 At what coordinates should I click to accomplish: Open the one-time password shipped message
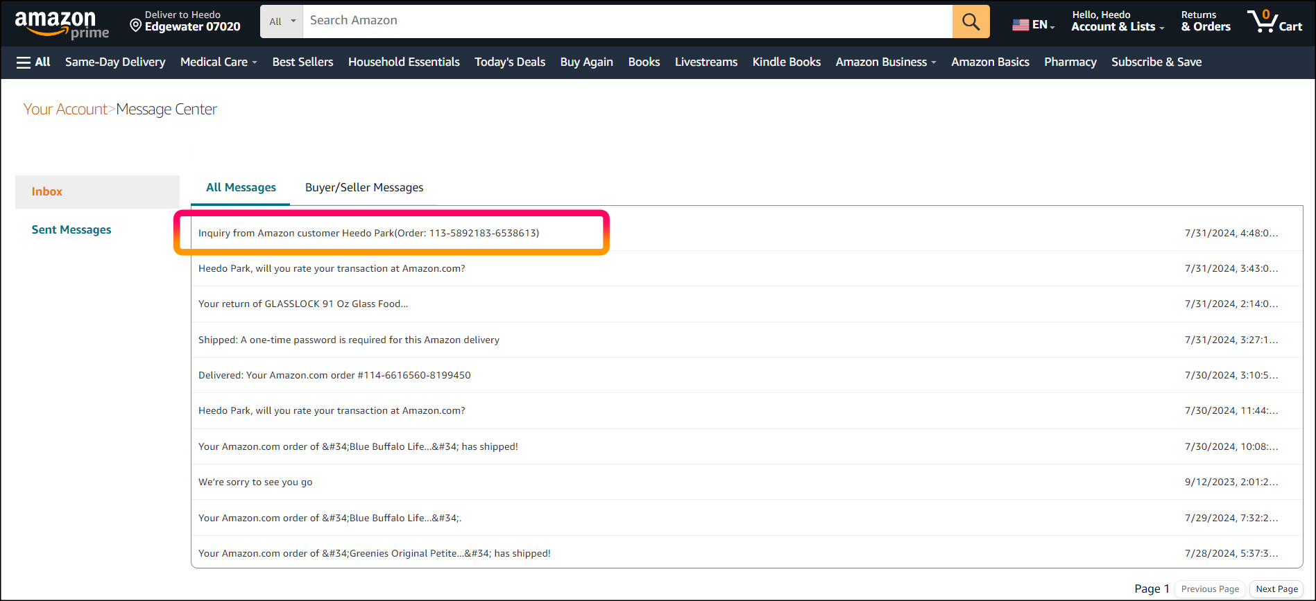(746, 340)
